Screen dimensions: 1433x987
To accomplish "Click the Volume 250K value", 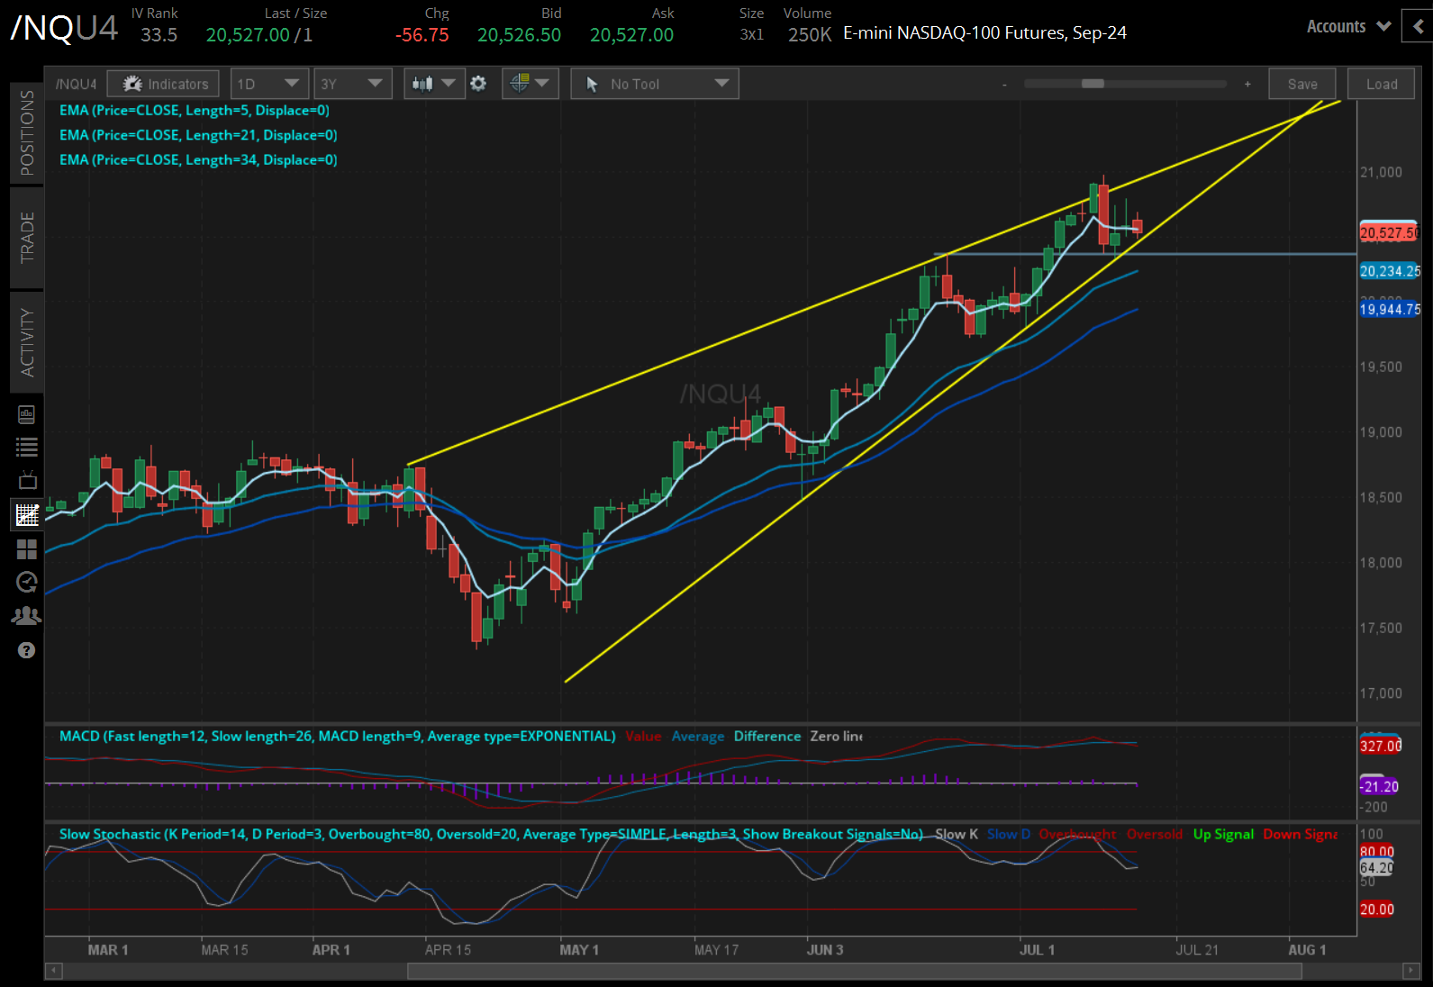I will tap(810, 35).
